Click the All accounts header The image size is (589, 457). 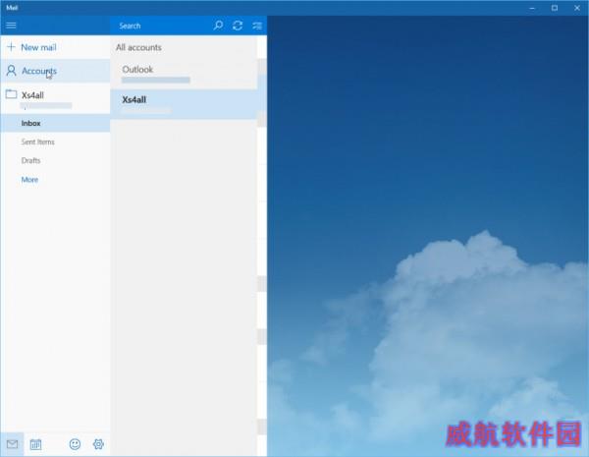click(x=138, y=47)
